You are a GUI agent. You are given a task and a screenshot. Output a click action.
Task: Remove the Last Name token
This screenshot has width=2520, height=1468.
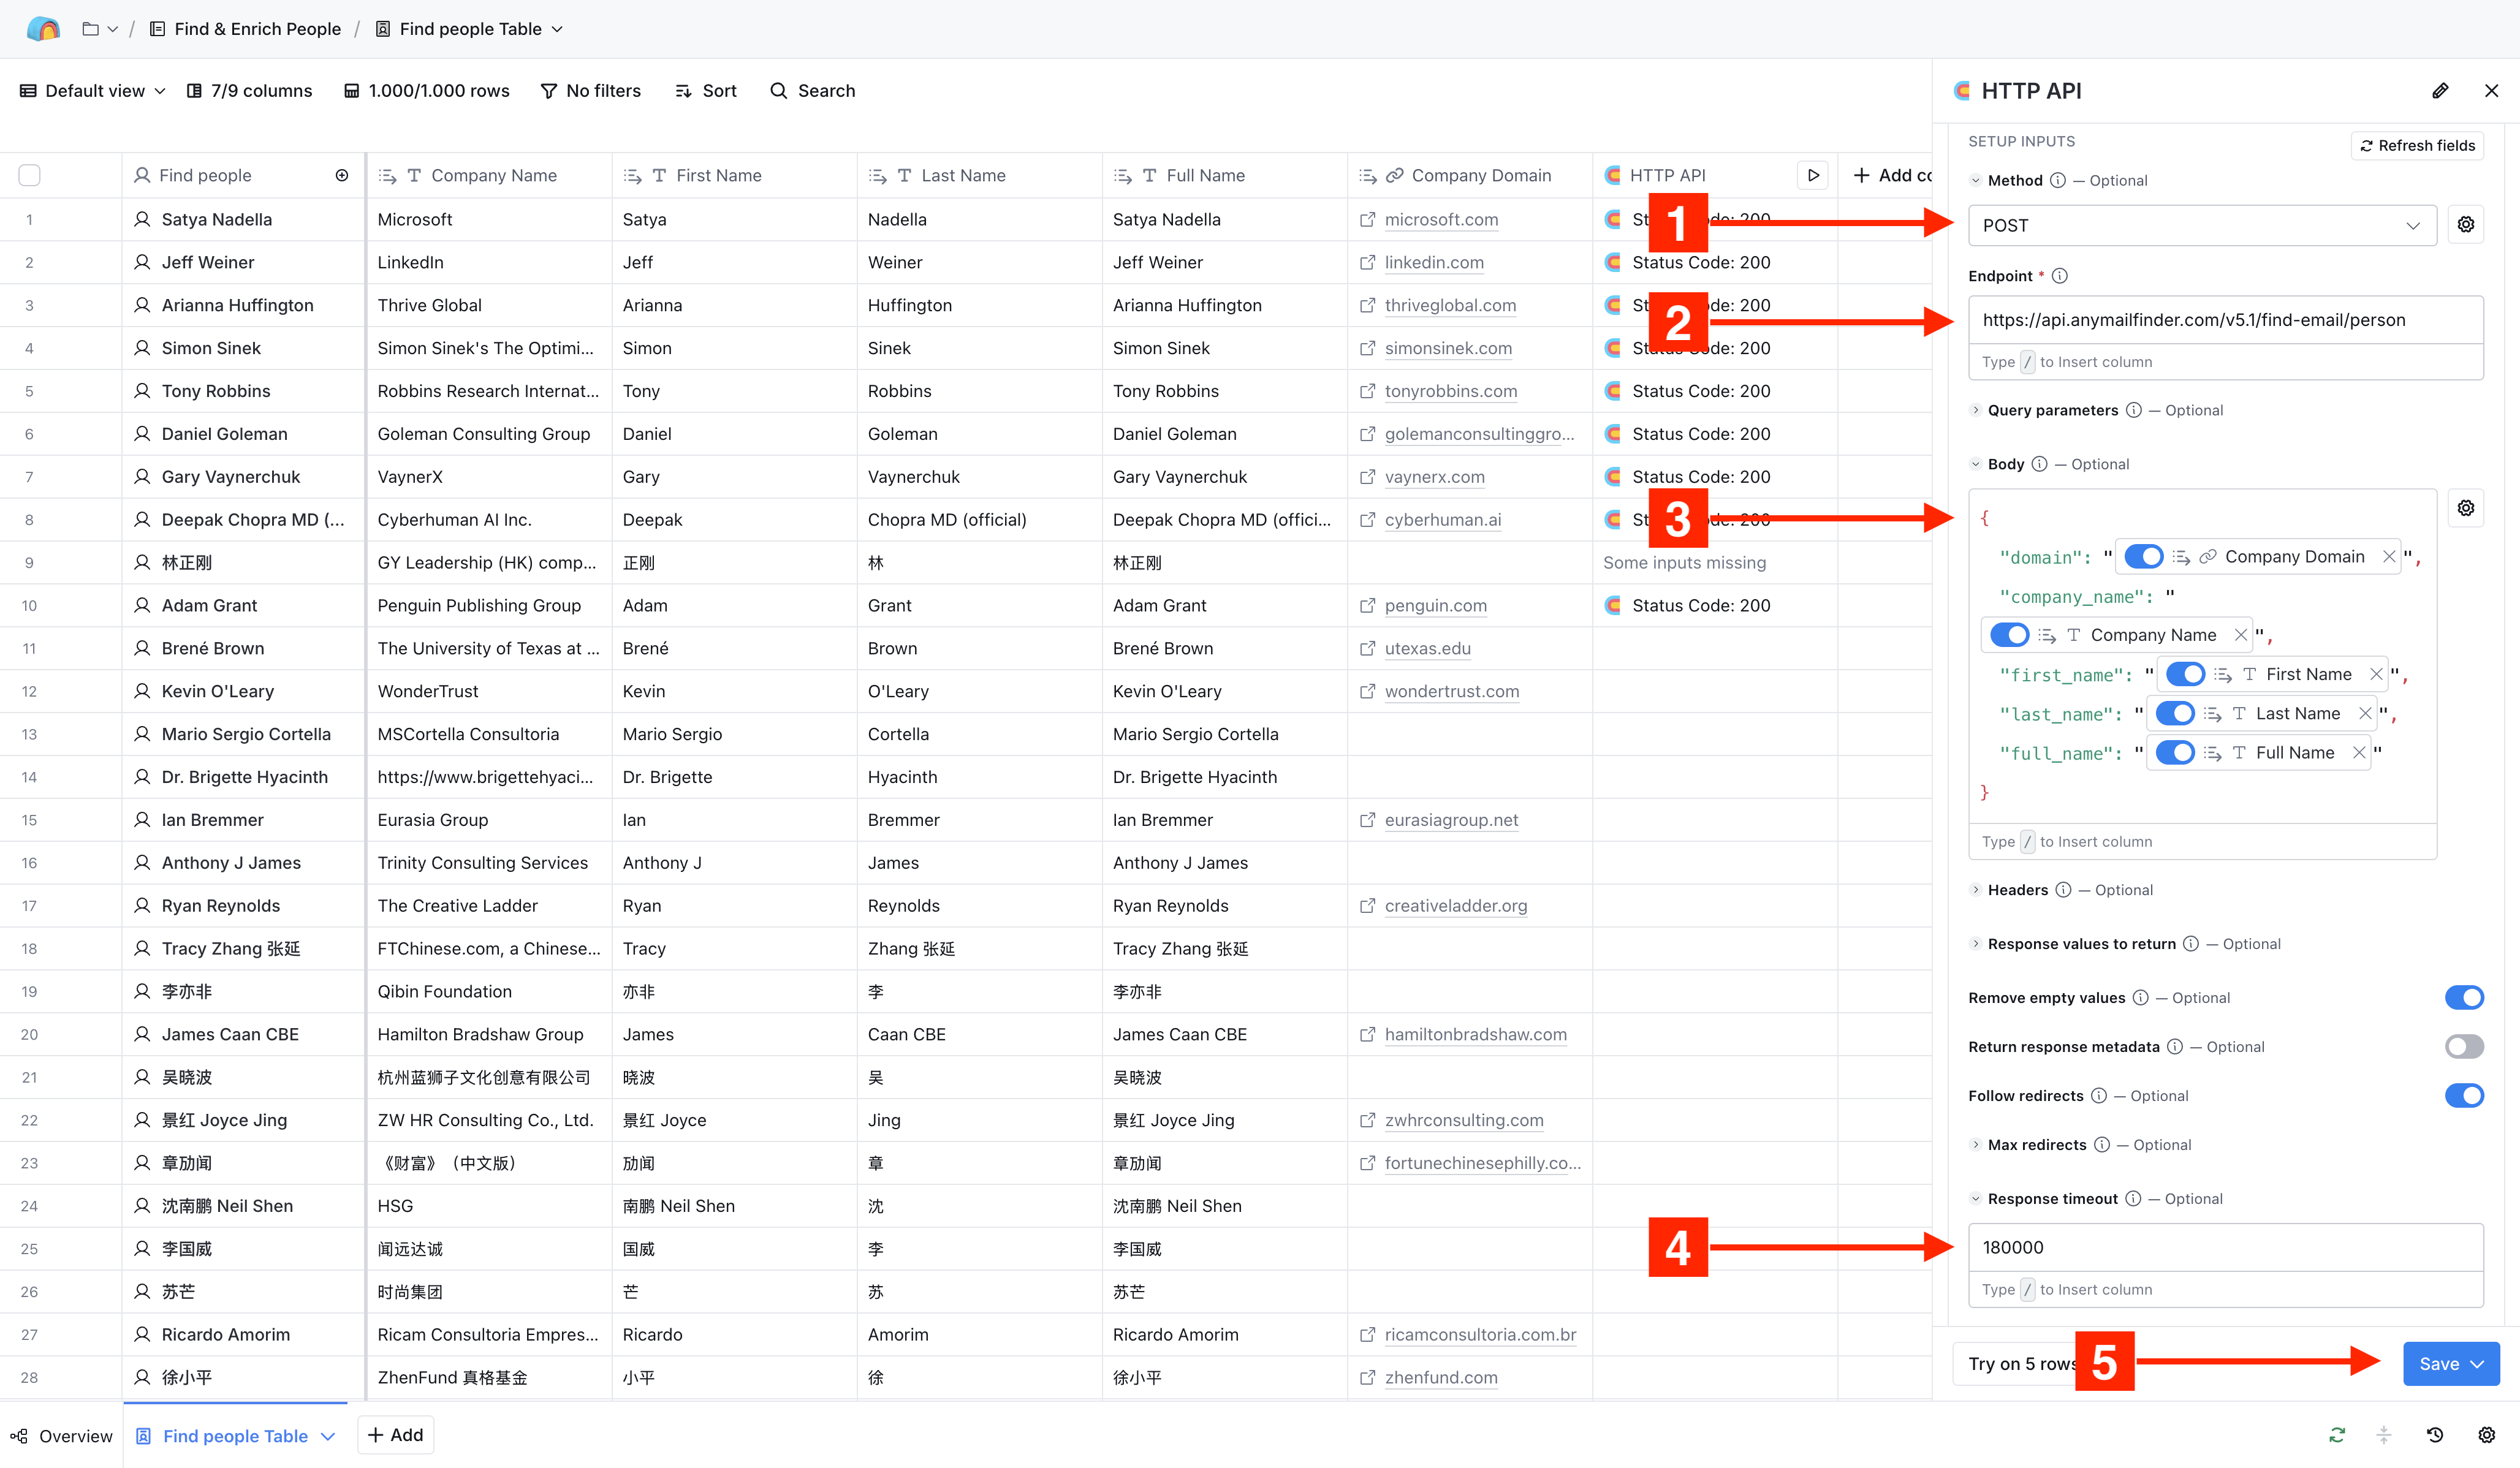coord(2365,713)
